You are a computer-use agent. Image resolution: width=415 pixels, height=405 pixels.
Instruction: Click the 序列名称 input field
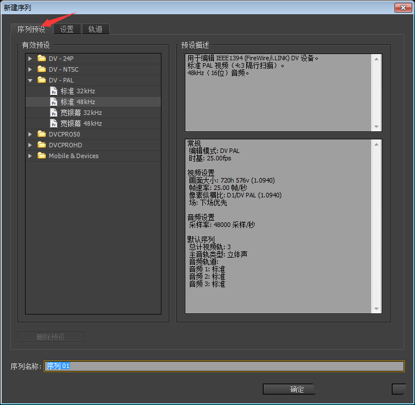tap(224, 366)
